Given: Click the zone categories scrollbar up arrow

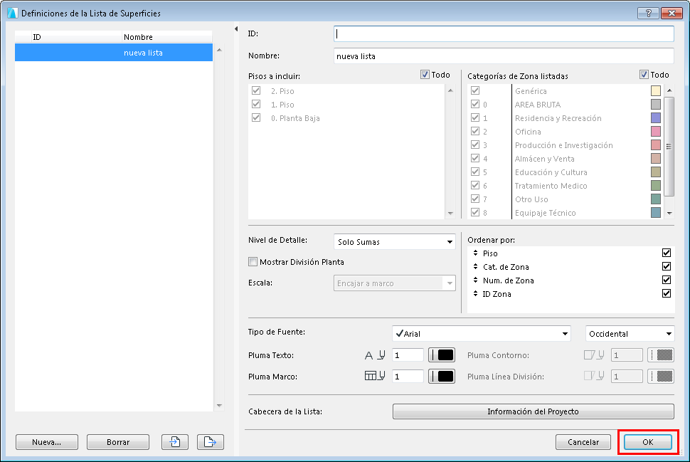Looking at the screenshot, I should click(669, 90).
